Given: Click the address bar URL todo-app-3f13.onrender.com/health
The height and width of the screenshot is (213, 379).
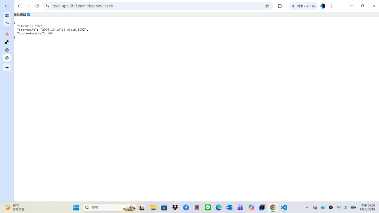Looking at the screenshot, I should pyautogui.click(x=83, y=6).
